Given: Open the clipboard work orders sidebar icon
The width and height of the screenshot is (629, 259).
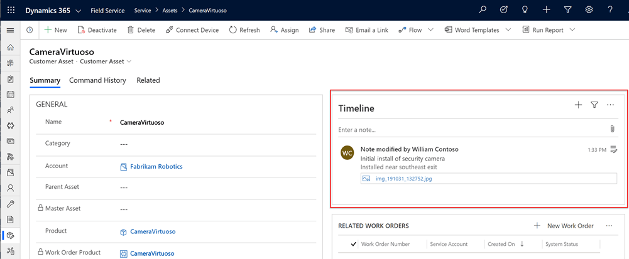Looking at the screenshot, I should 11,79.
